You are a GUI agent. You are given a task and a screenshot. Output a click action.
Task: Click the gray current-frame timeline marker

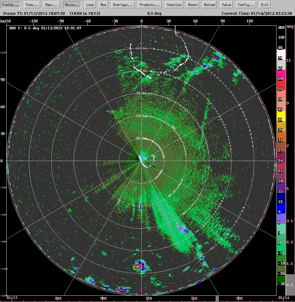217,298
